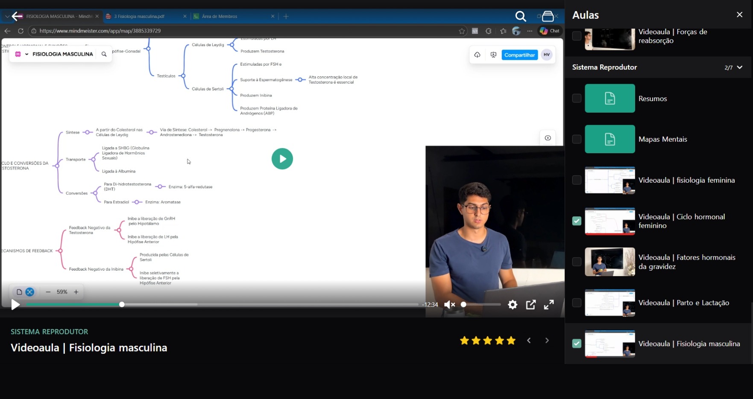Viewport: 753px width, 399px height.
Task: Collapse the Células de Leydig branch
Action: [x=231, y=44]
